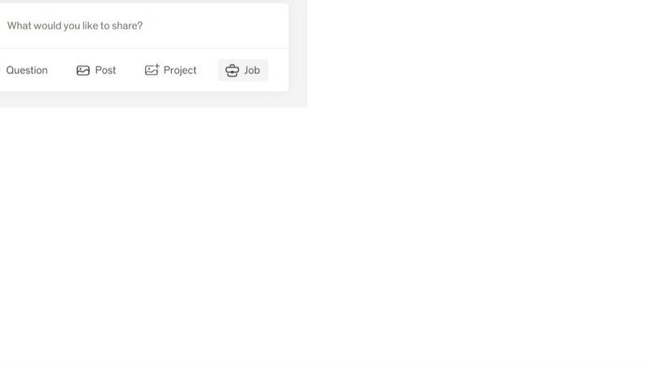The width and height of the screenshot is (652, 367).
Task: Focus the 'What would you like to share?' field
Action: tap(144, 26)
